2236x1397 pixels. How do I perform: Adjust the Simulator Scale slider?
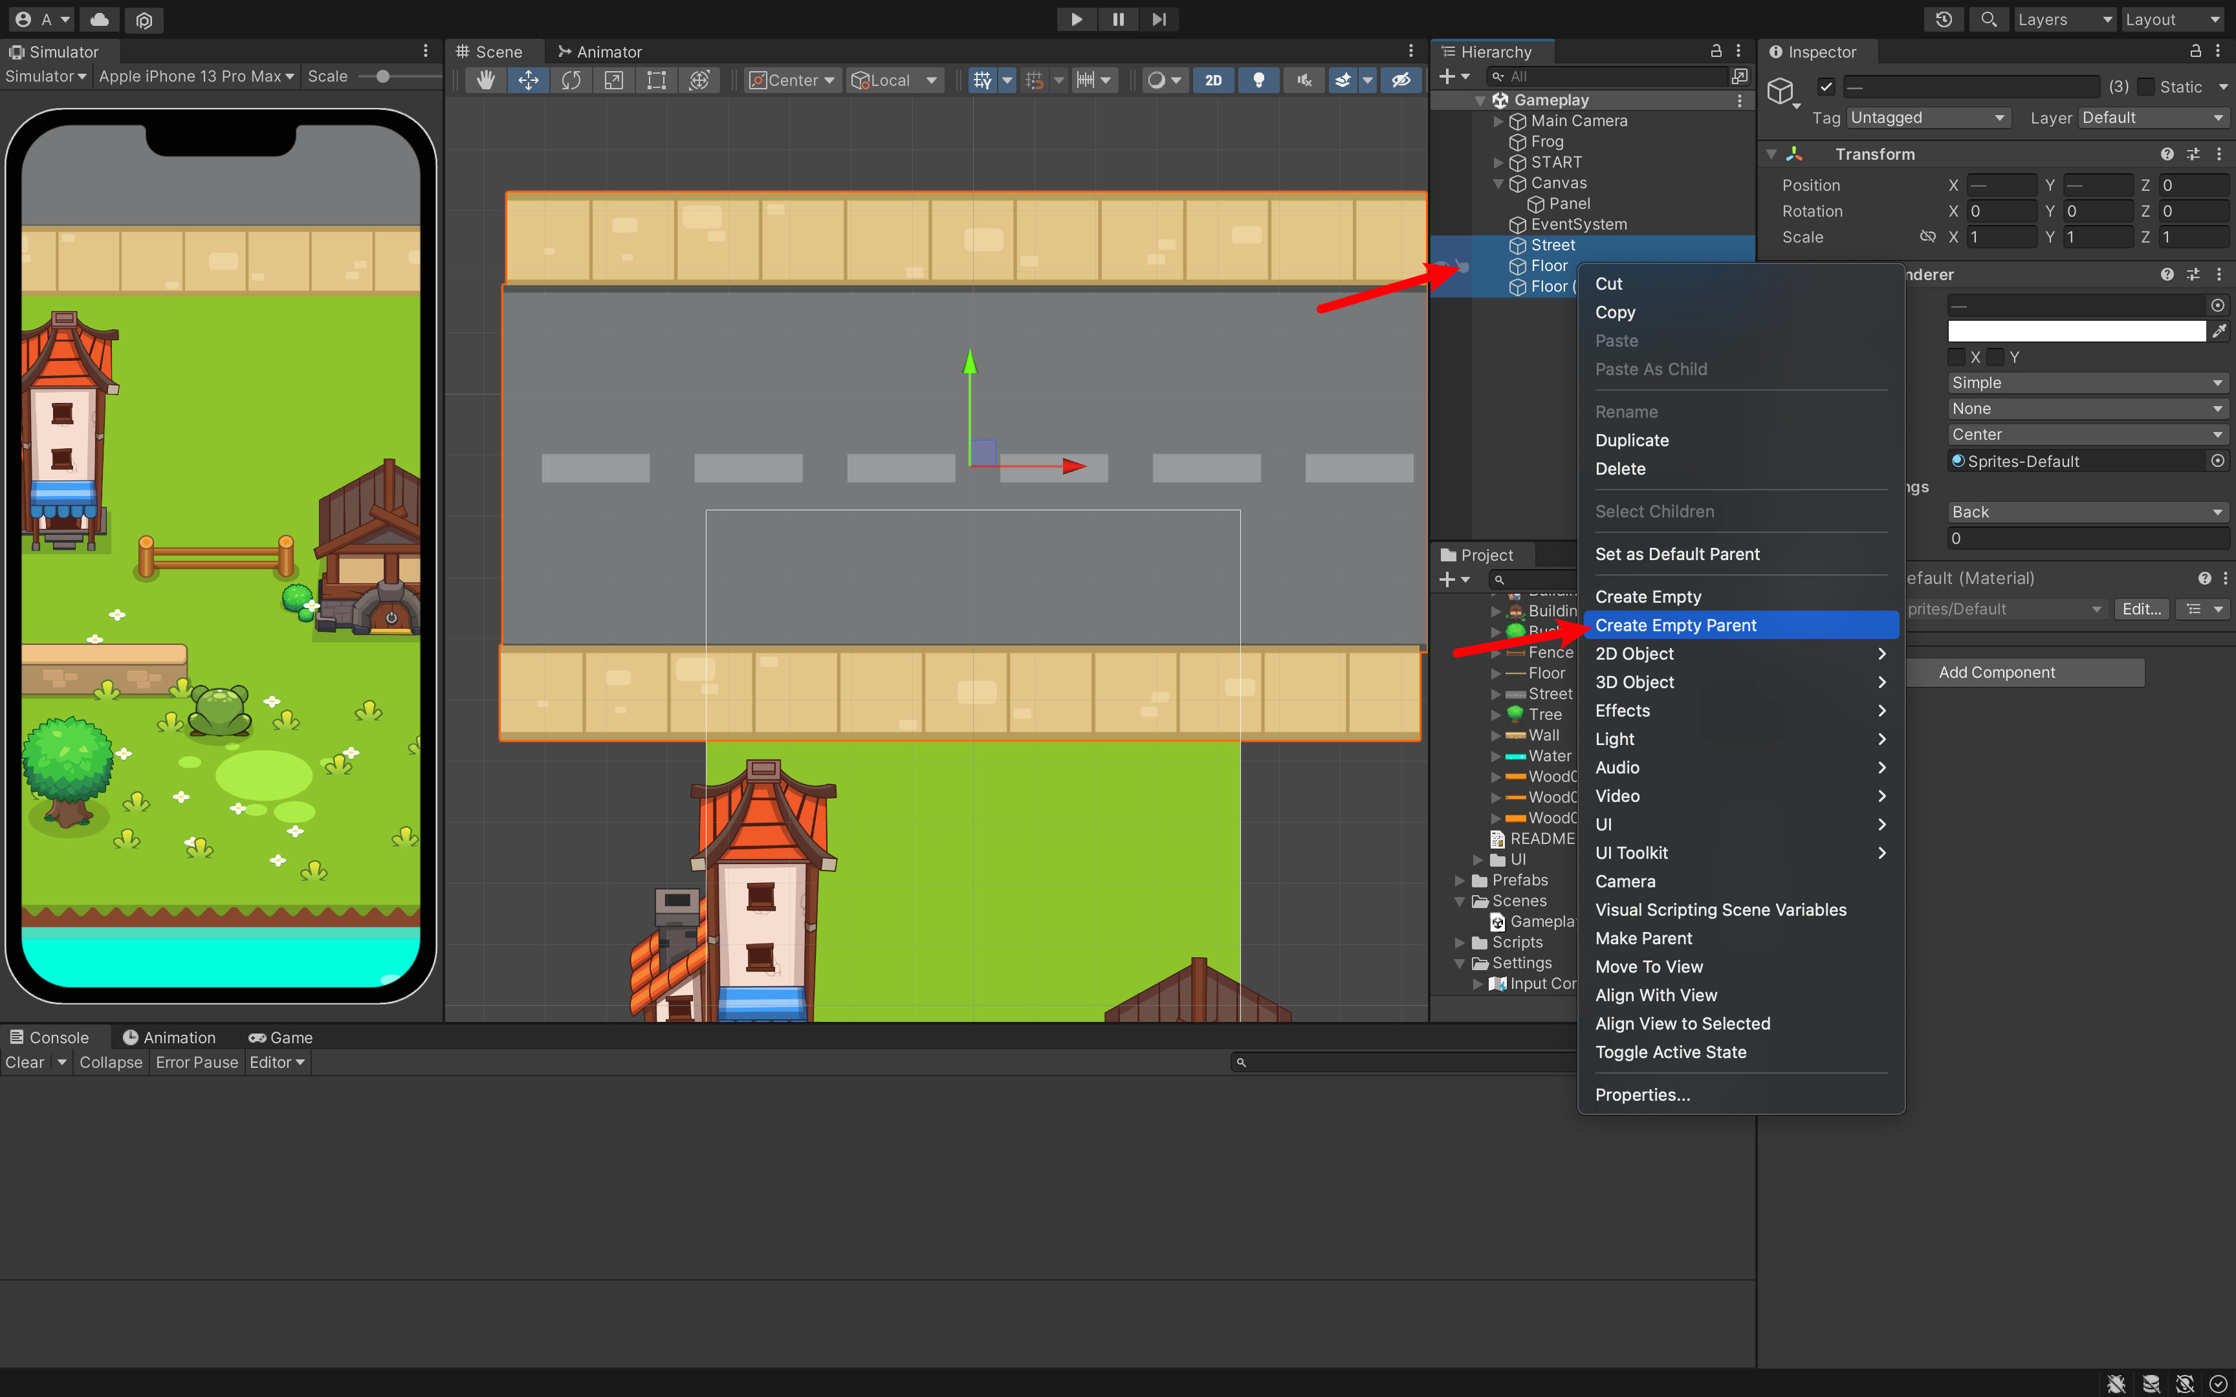coord(382,77)
